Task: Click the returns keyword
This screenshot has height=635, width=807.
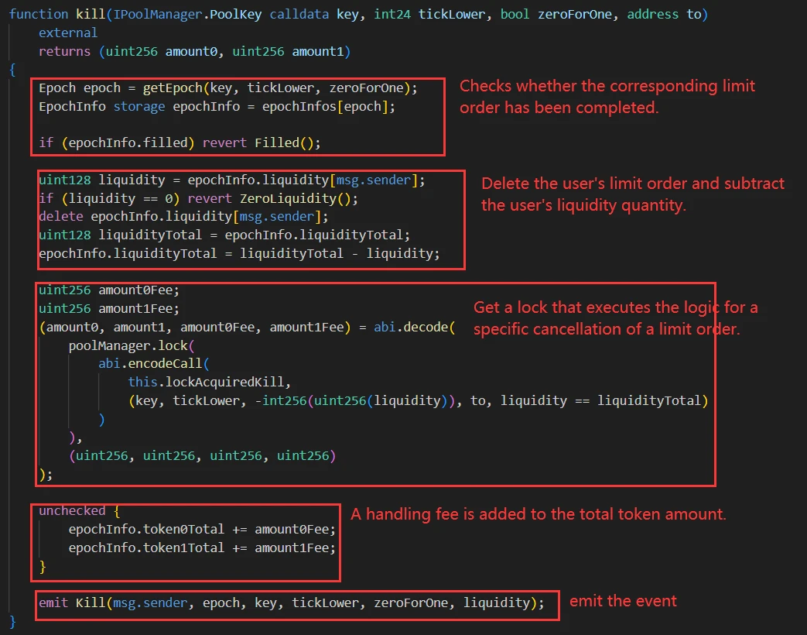Action: [64, 51]
